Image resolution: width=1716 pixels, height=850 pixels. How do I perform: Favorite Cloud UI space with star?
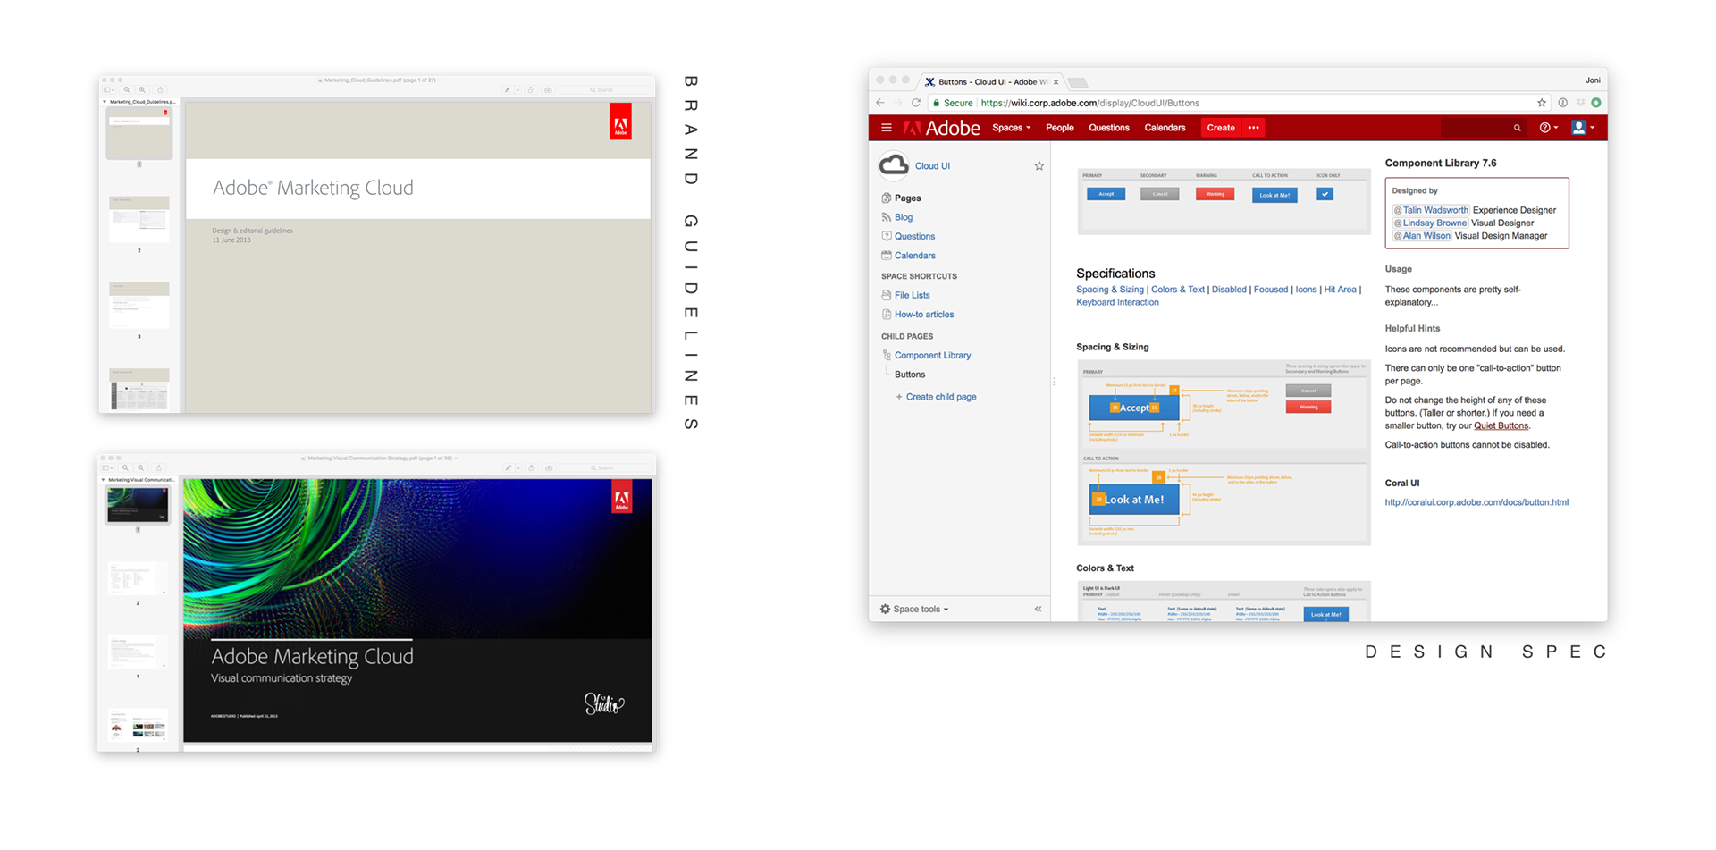[x=1039, y=166]
